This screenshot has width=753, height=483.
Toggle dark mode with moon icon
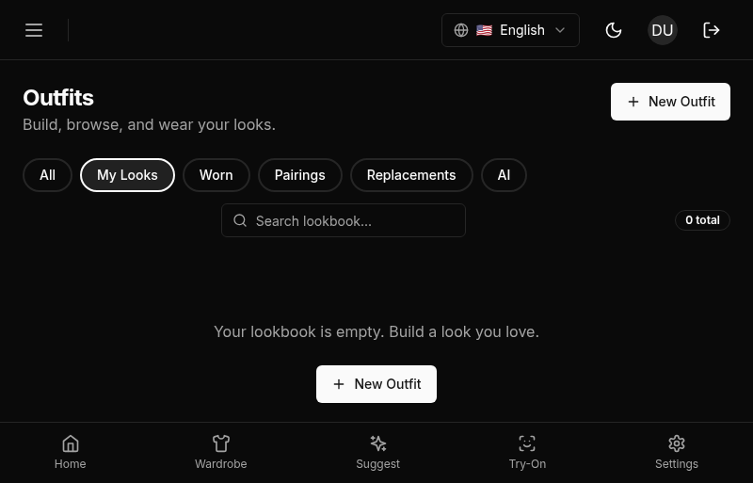614,30
